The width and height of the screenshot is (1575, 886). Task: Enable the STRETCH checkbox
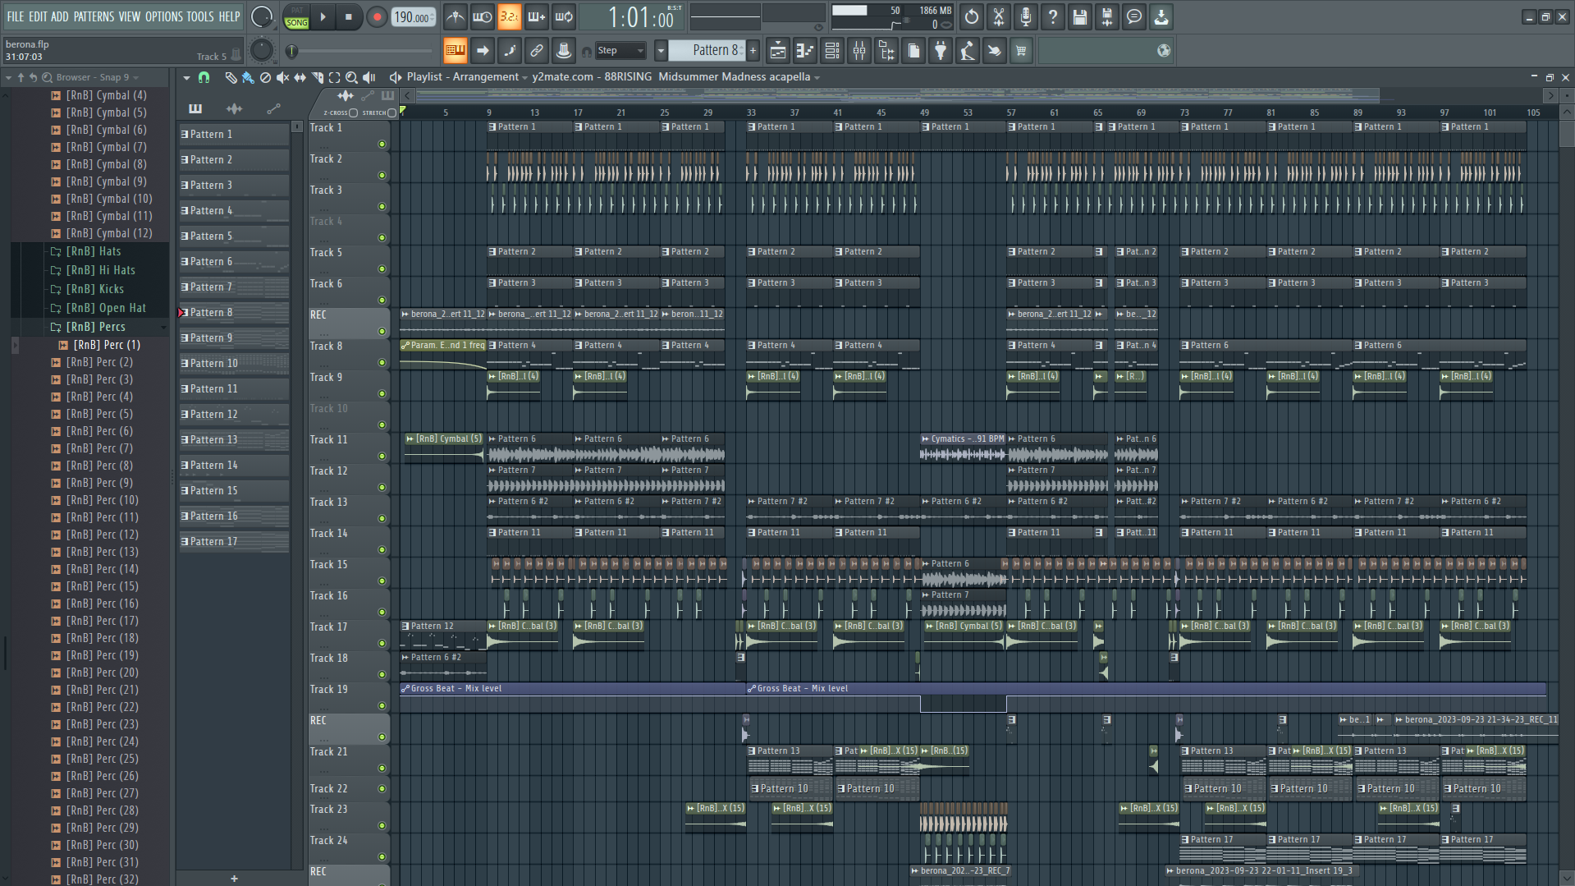[x=391, y=112]
